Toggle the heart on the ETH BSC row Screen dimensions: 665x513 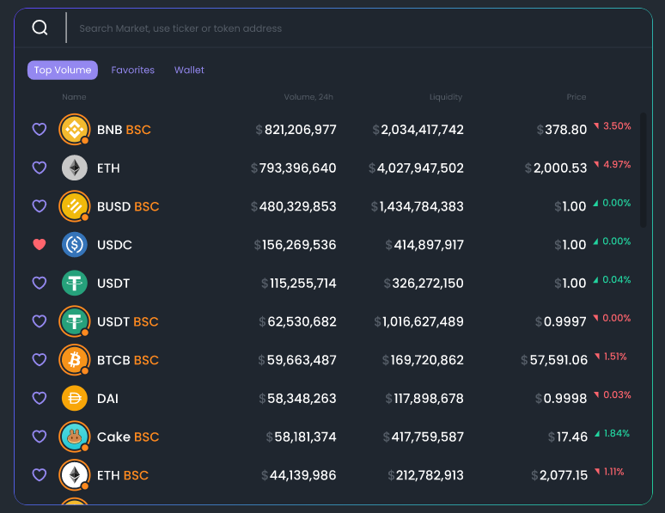(40, 475)
